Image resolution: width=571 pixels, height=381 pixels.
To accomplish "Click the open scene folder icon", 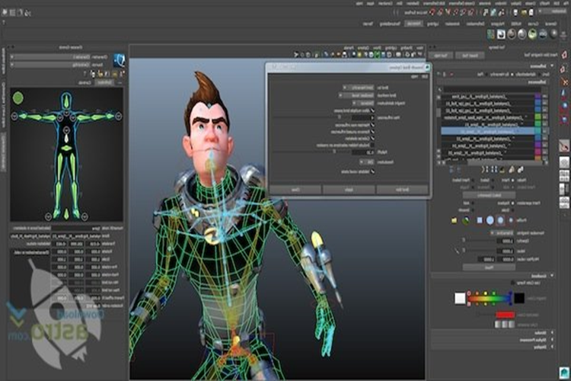I will (524, 13).
